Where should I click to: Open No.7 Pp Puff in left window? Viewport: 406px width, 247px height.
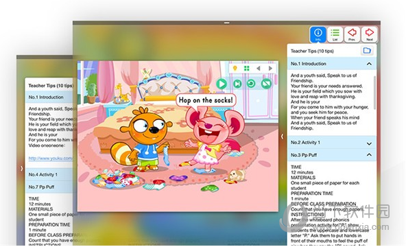(x=49, y=187)
